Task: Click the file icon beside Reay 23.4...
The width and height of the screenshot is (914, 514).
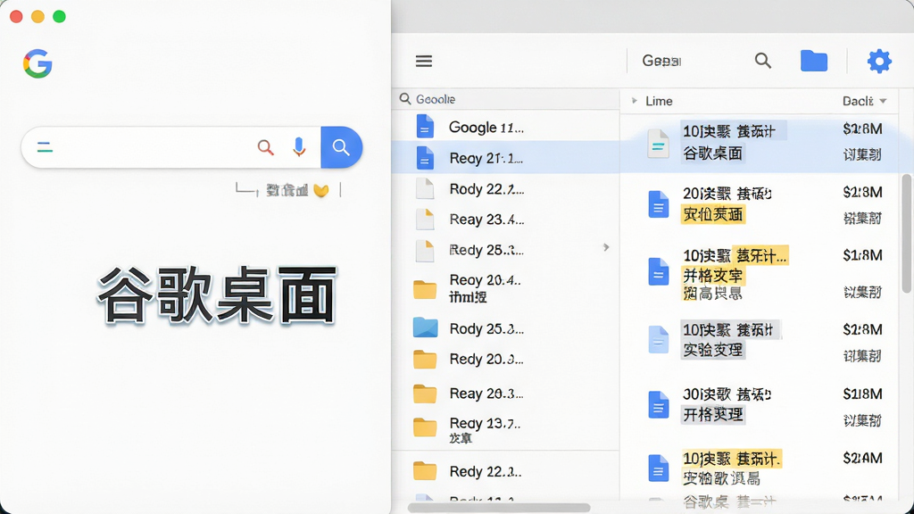Action: coord(425,220)
